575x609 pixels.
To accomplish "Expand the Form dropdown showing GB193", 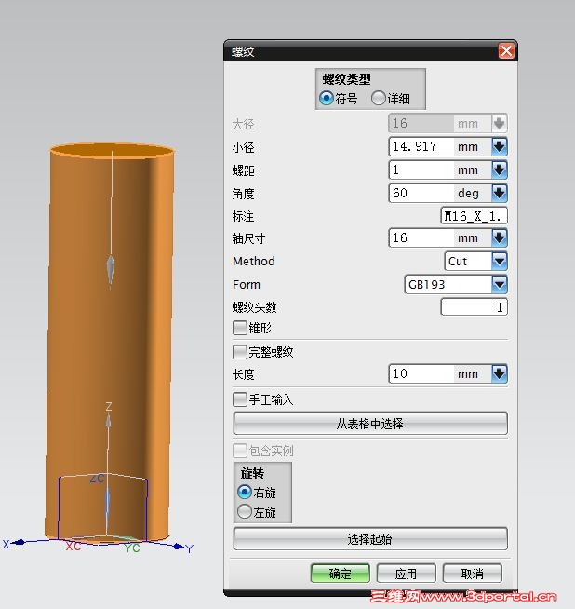I will [x=499, y=284].
